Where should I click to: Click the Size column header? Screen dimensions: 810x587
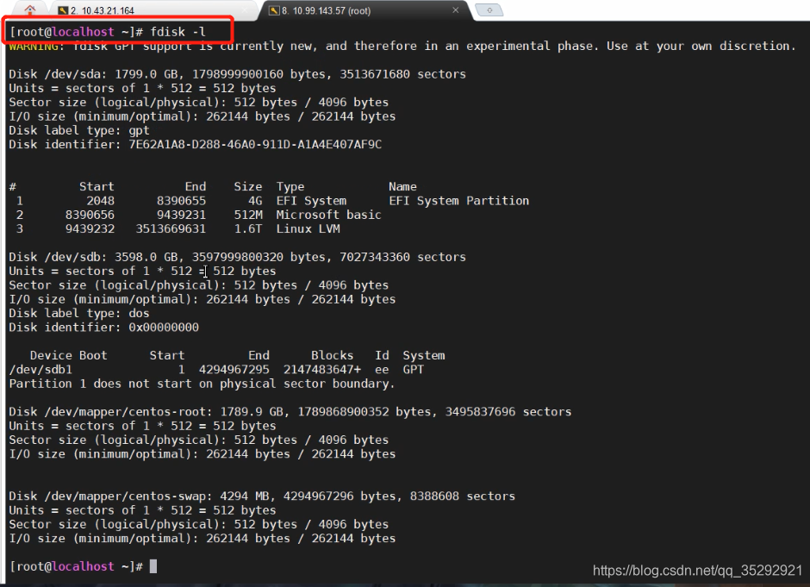(x=248, y=186)
